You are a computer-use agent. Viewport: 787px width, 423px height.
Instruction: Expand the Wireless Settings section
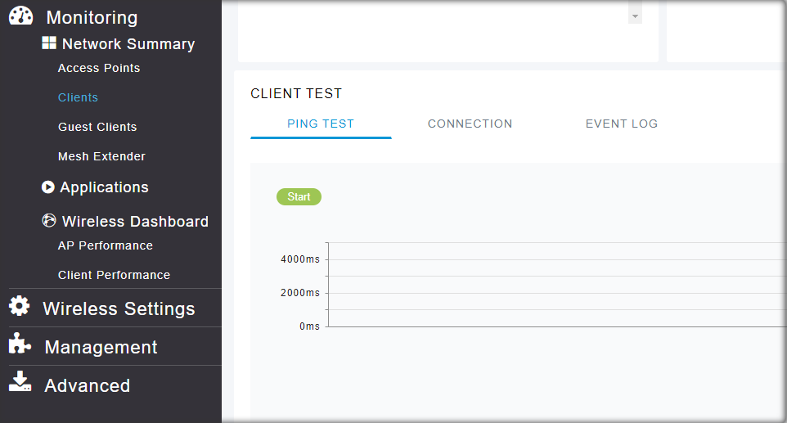(x=119, y=308)
